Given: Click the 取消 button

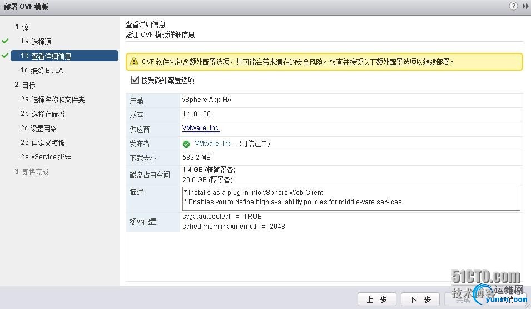Looking at the screenshot, I should [x=507, y=300].
